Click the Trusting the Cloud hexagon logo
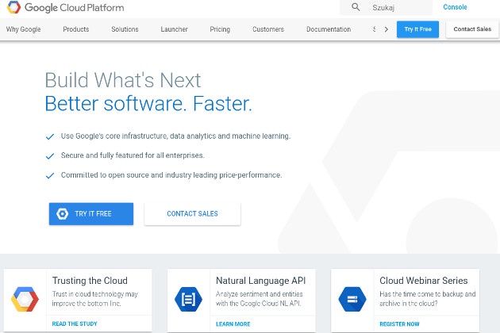This screenshot has height=333, width=500. coord(25,299)
